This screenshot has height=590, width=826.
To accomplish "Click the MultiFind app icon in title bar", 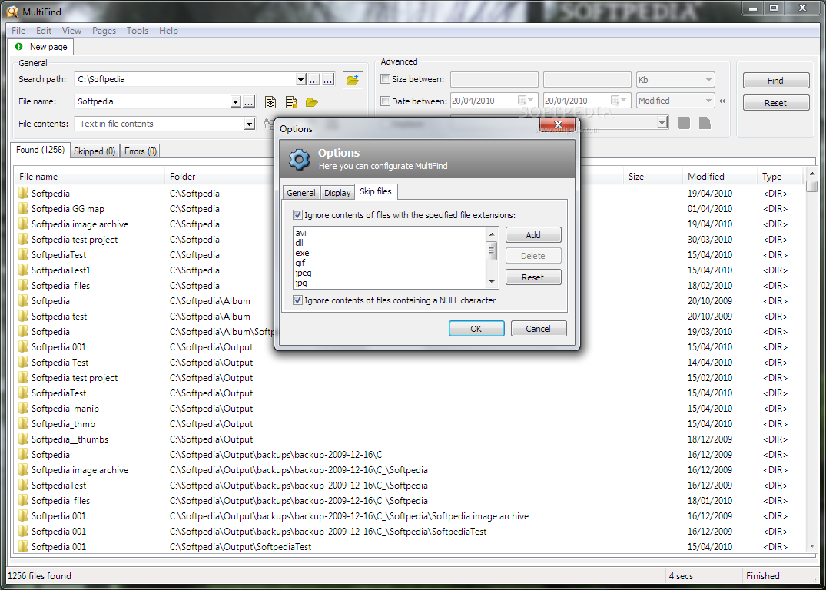I will click(12, 12).
